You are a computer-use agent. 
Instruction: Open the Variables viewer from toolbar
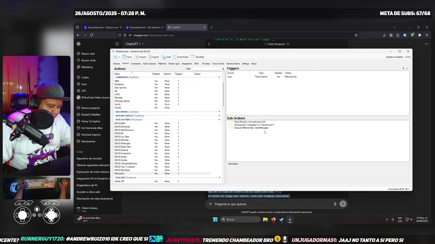197,57
